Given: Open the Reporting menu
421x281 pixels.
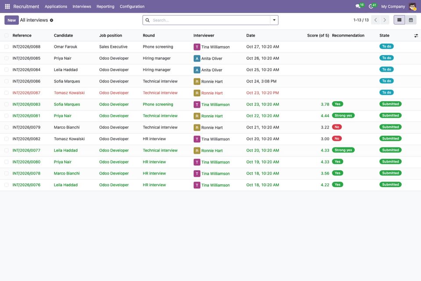Looking at the screenshot, I should (x=105, y=7).
